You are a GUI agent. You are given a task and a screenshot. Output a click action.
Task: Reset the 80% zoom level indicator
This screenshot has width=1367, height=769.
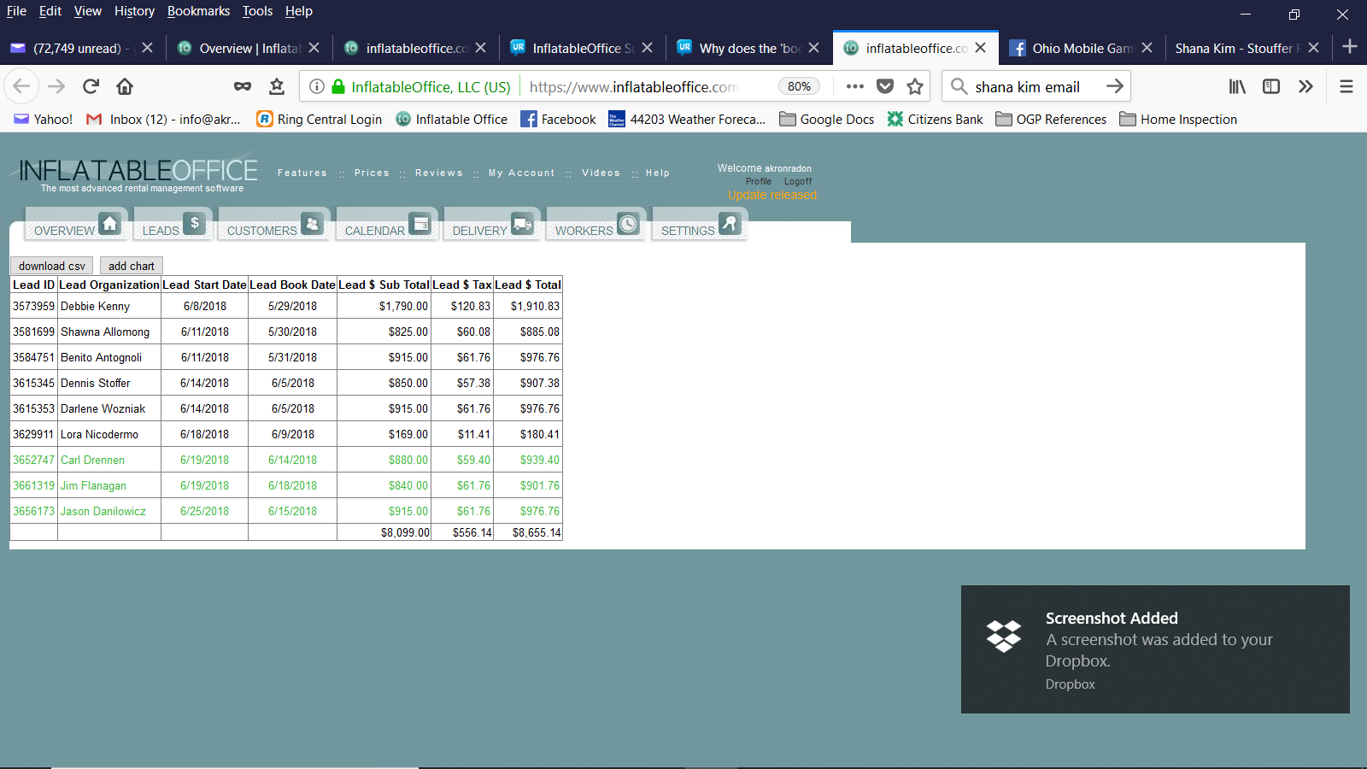click(x=799, y=86)
